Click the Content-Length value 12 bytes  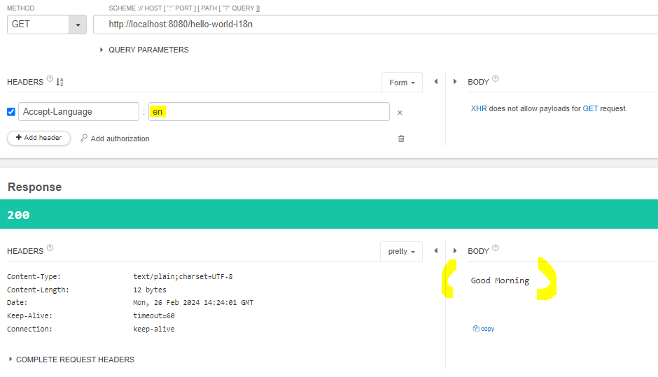point(150,290)
